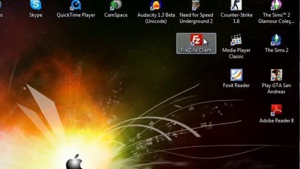300x169 pixels.
Task: Click the "Foxit Reader" label text
Action: coord(236,85)
